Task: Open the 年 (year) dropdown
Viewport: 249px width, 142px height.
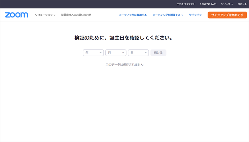Action: (x=93, y=53)
